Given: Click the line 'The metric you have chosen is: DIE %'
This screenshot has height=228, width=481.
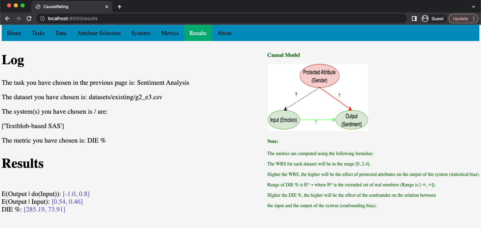Looking at the screenshot, I should pos(54,141).
